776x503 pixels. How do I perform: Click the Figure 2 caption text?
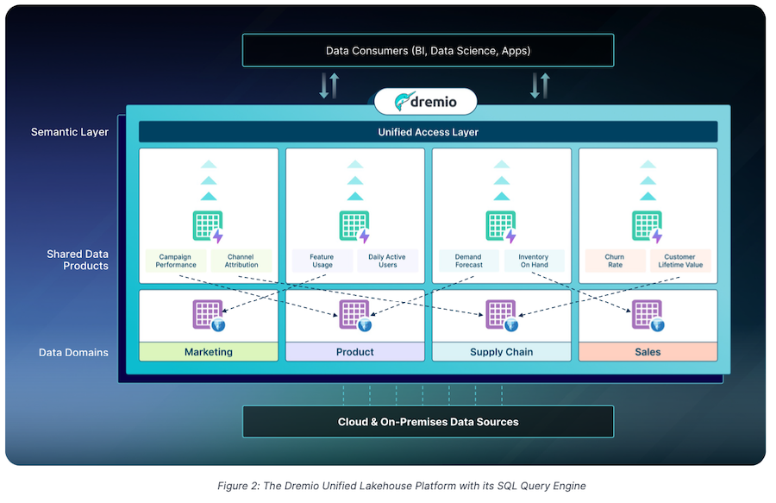[x=401, y=486]
